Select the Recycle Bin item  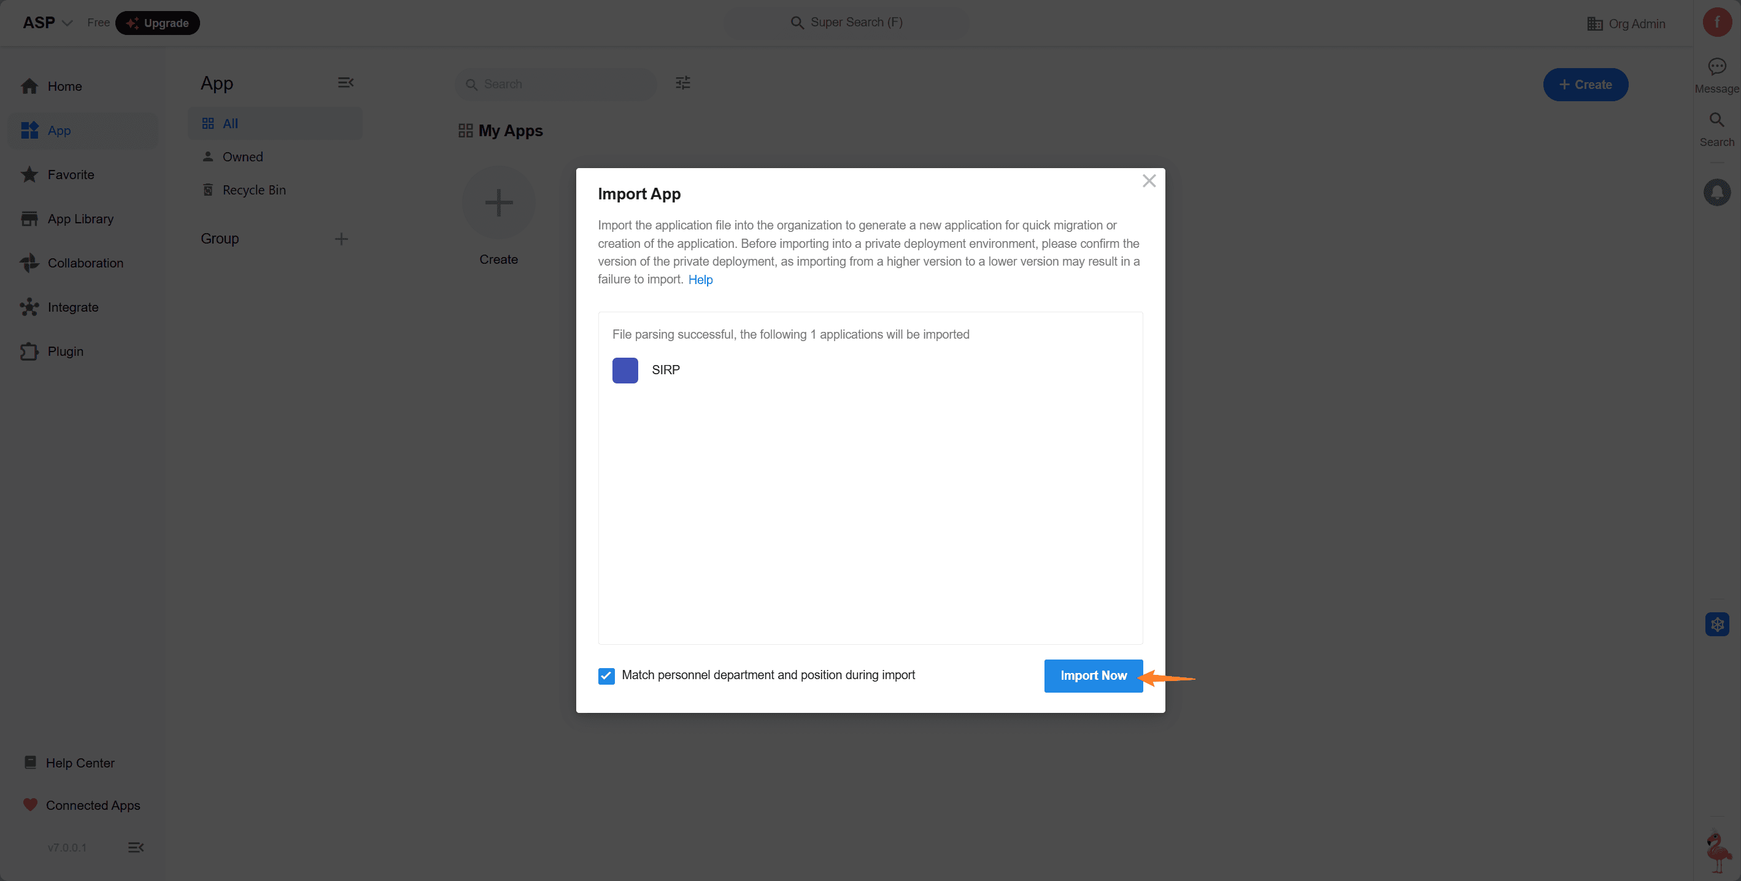(253, 190)
